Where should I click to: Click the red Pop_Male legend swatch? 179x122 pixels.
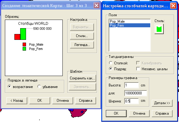24,44
